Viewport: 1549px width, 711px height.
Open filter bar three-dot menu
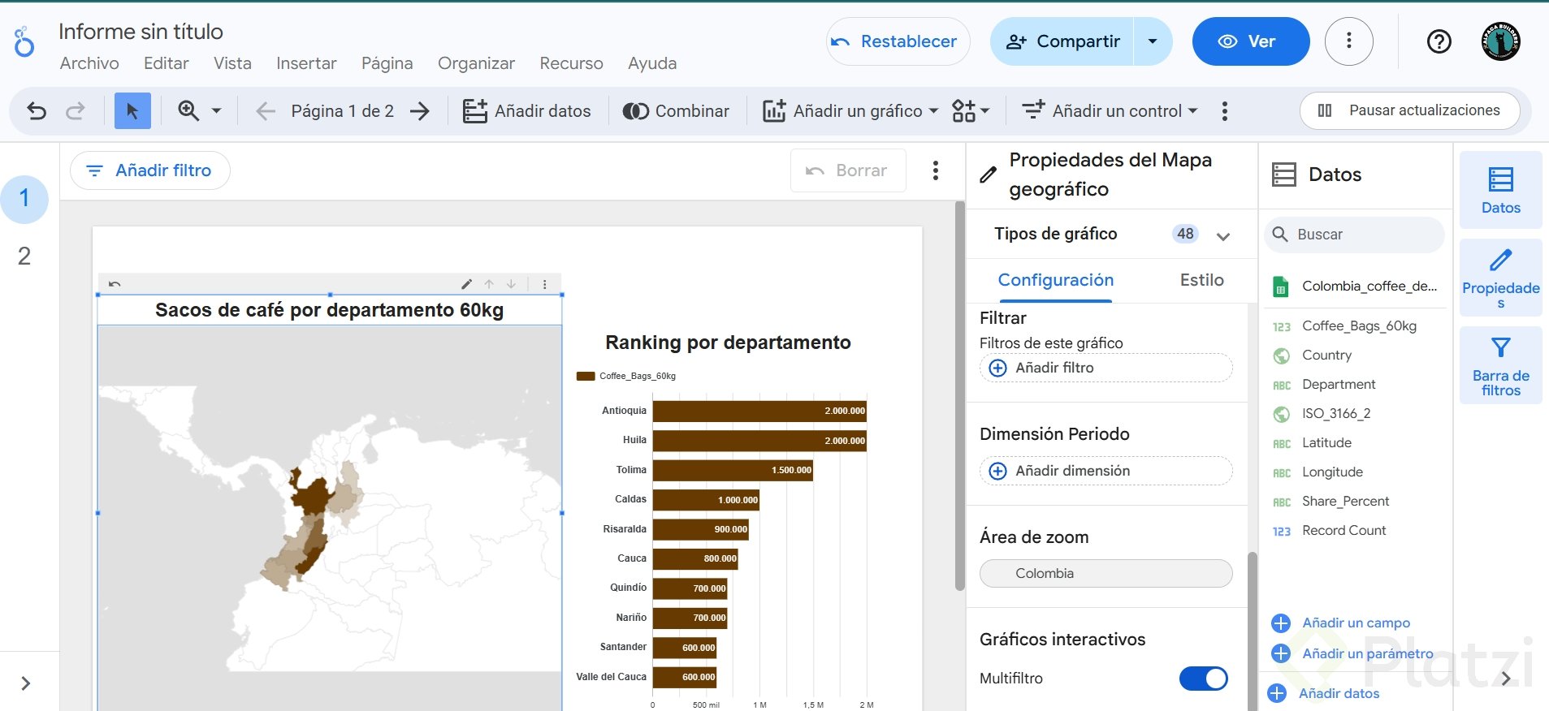[936, 170]
